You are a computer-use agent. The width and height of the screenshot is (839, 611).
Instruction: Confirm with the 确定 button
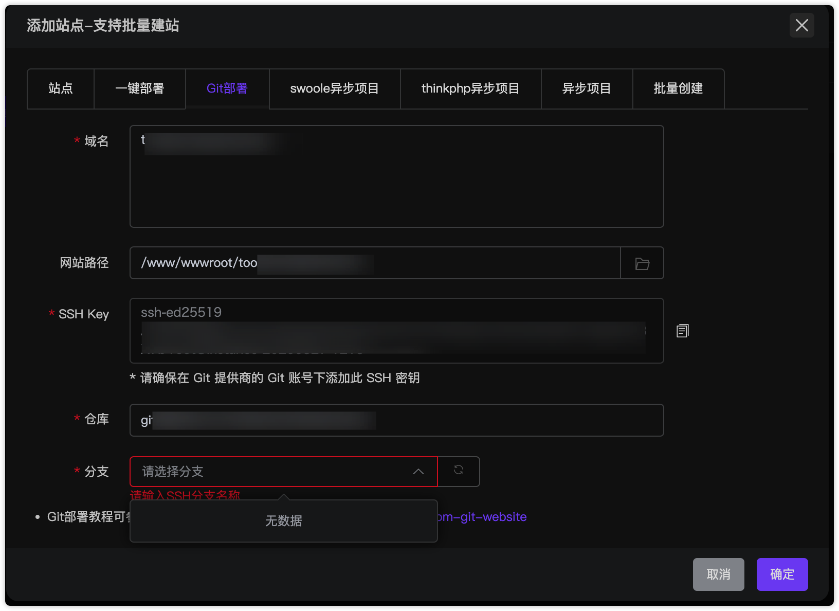click(x=782, y=574)
